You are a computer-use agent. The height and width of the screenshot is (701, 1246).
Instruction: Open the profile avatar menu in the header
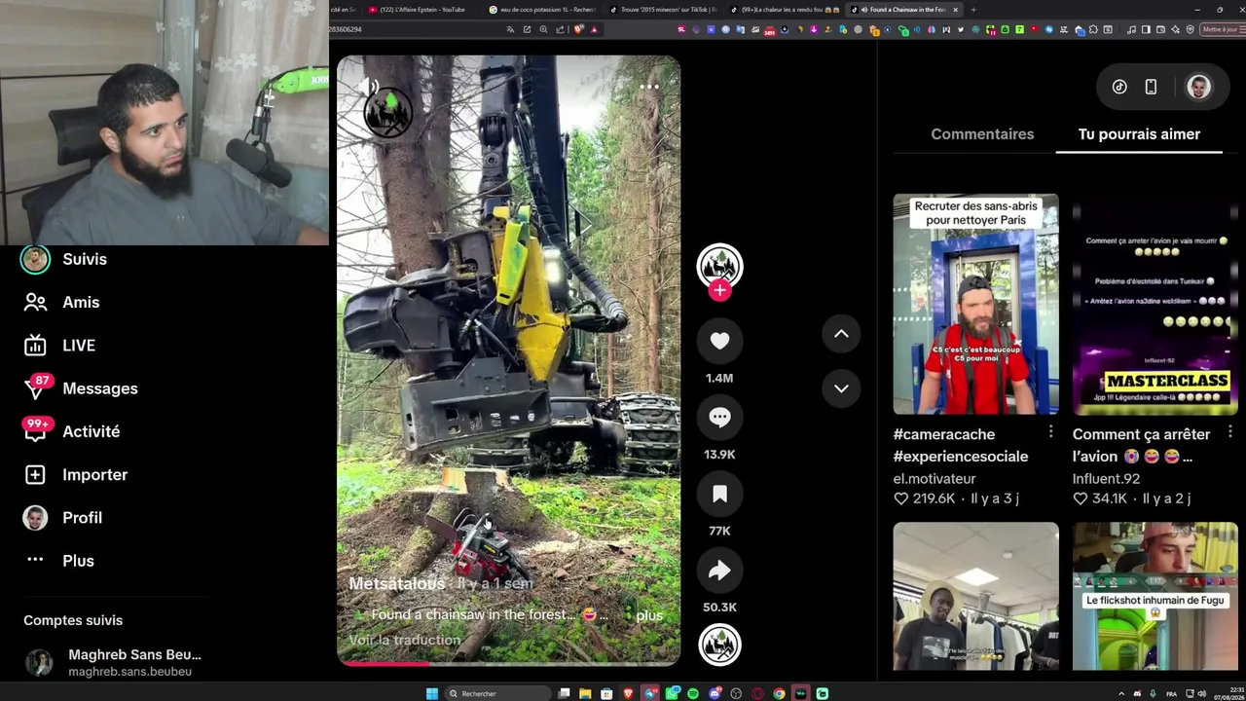click(x=1198, y=87)
